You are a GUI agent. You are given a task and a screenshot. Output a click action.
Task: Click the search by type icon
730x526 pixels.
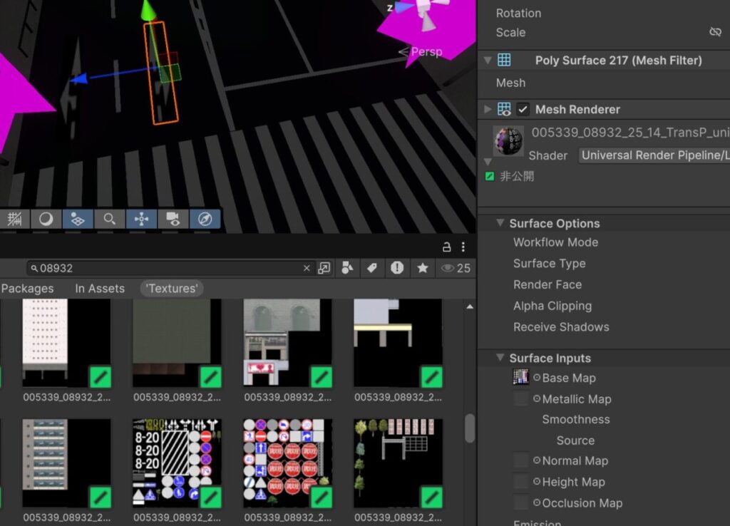click(x=347, y=268)
